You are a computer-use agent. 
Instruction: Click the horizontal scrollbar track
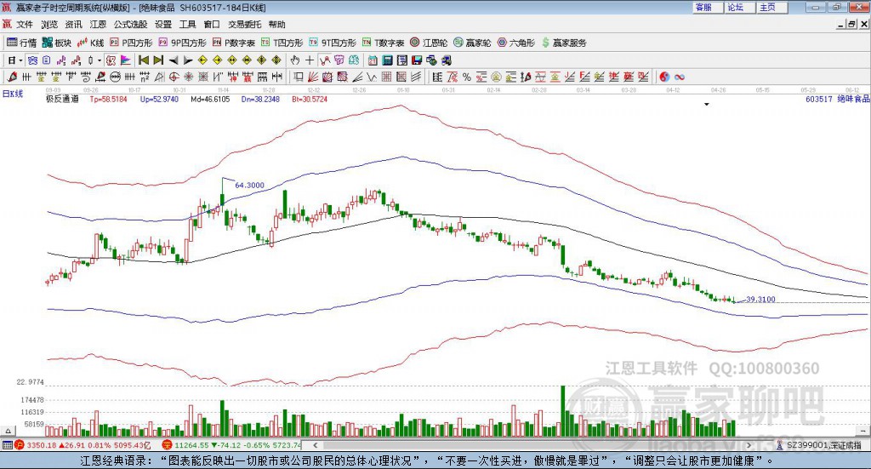[532, 445]
